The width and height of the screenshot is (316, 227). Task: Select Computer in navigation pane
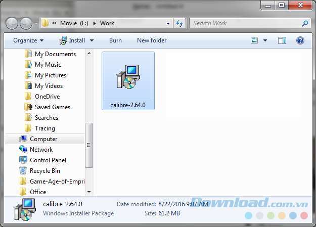coord(43,139)
